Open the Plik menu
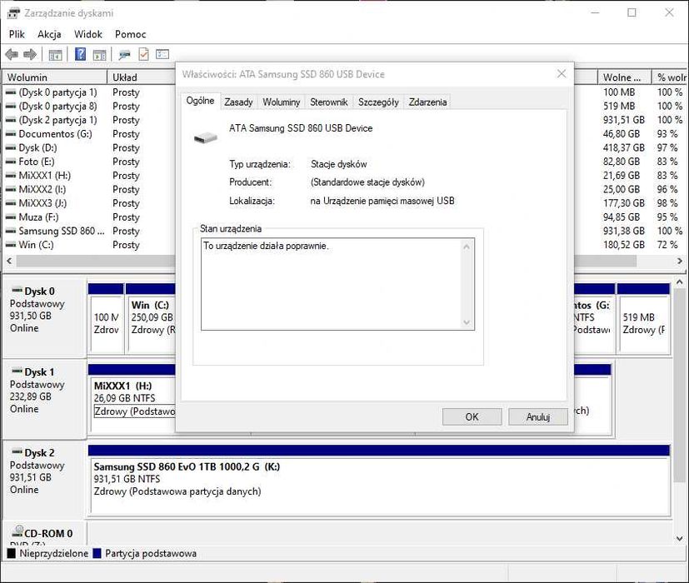This screenshot has width=689, height=583. point(17,34)
